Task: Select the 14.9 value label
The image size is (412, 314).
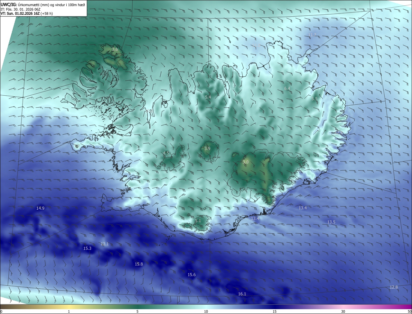Action: tap(40, 208)
